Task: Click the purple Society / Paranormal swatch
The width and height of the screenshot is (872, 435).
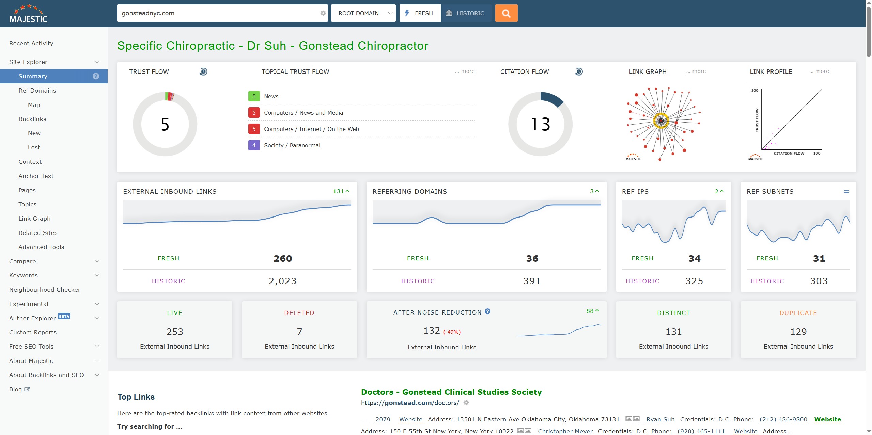Action: click(x=254, y=145)
